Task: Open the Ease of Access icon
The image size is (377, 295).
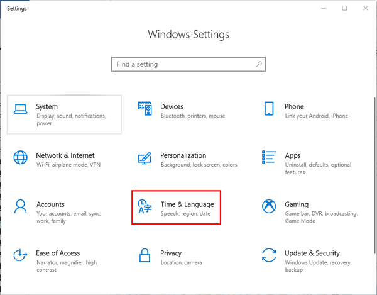Action: pos(20,255)
